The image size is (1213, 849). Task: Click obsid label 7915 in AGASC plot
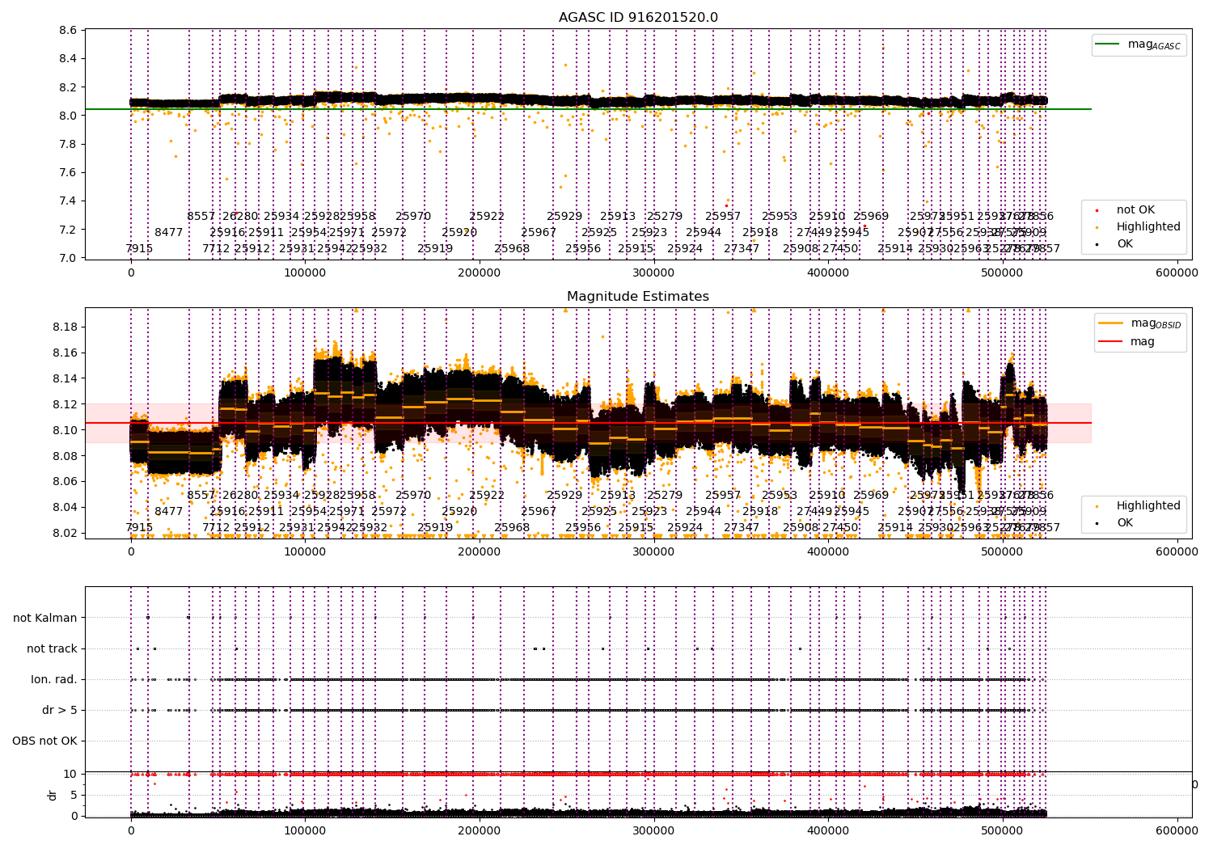pos(139,248)
